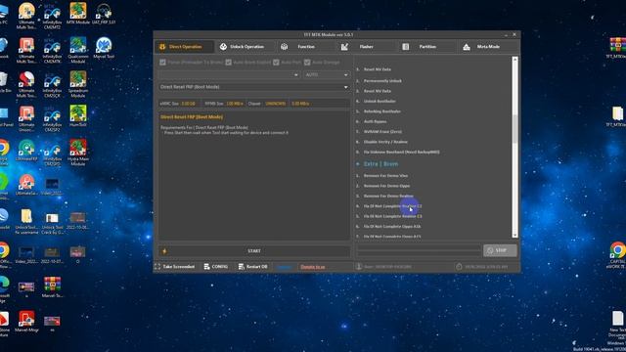
Task: Switch to Meta Mode tab
Action: [488, 47]
